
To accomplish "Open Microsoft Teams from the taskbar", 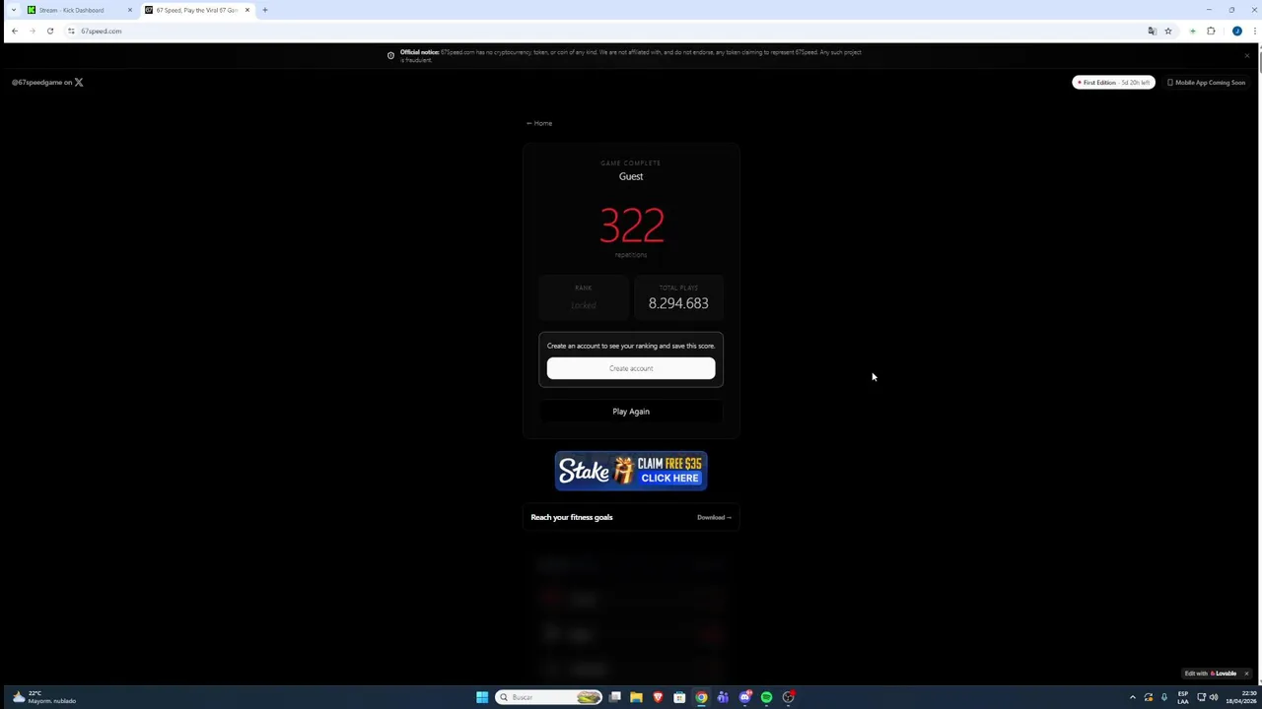I will click(723, 697).
